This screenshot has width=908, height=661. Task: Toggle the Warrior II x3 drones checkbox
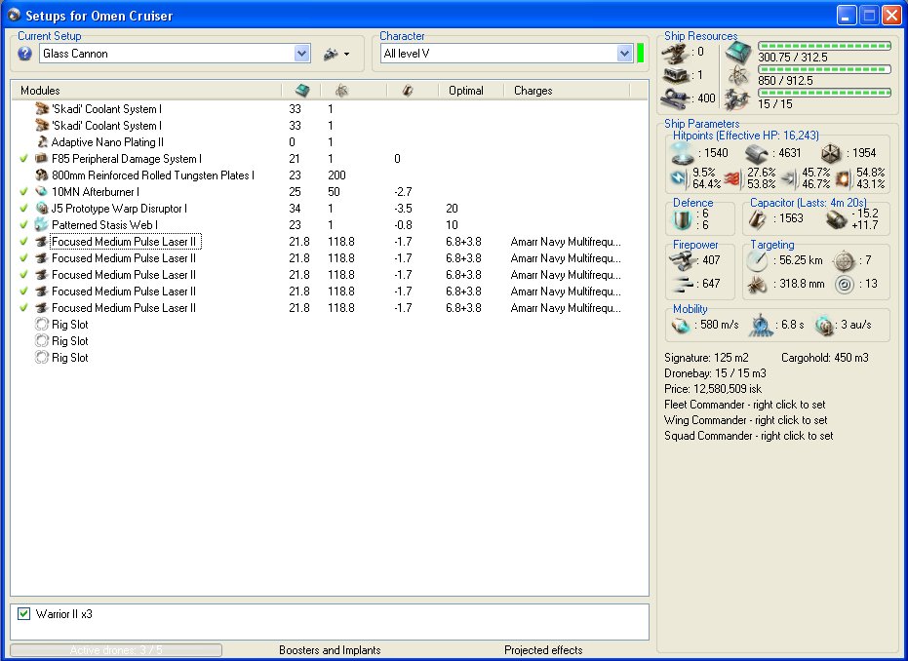pyautogui.click(x=24, y=614)
